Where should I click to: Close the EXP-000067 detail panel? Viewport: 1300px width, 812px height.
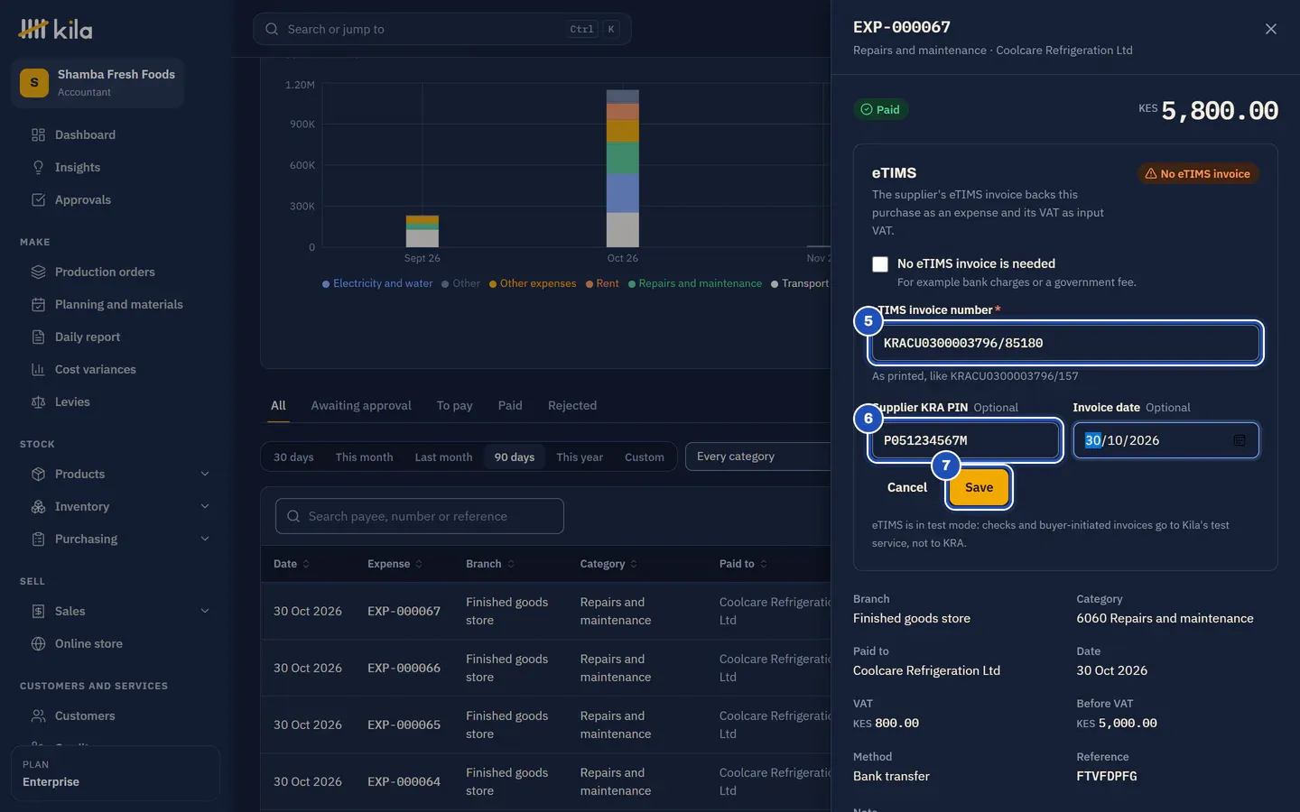tap(1271, 29)
